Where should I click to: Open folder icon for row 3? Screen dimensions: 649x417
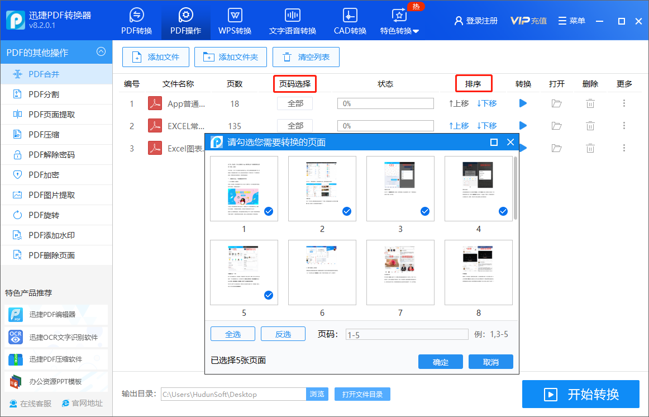[557, 148]
